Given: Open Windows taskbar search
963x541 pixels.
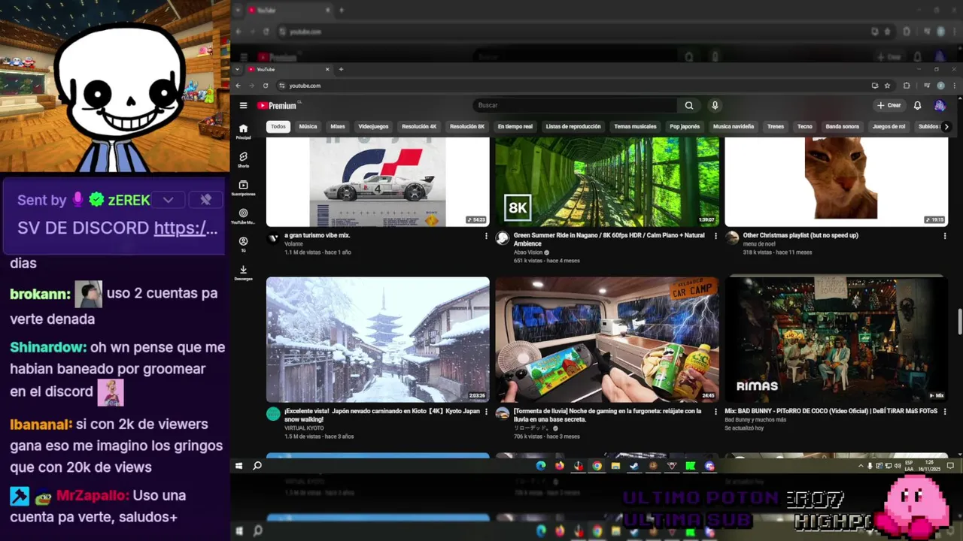Looking at the screenshot, I should (257, 466).
